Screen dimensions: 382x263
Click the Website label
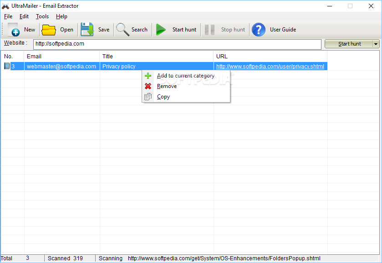15,43
